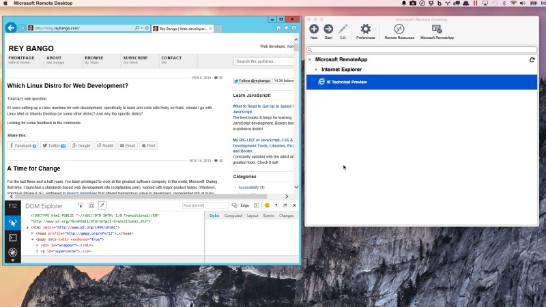The height and width of the screenshot is (307, 546).
Task: Click New in Remote Desktop toolbar
Action: (314, 31)
